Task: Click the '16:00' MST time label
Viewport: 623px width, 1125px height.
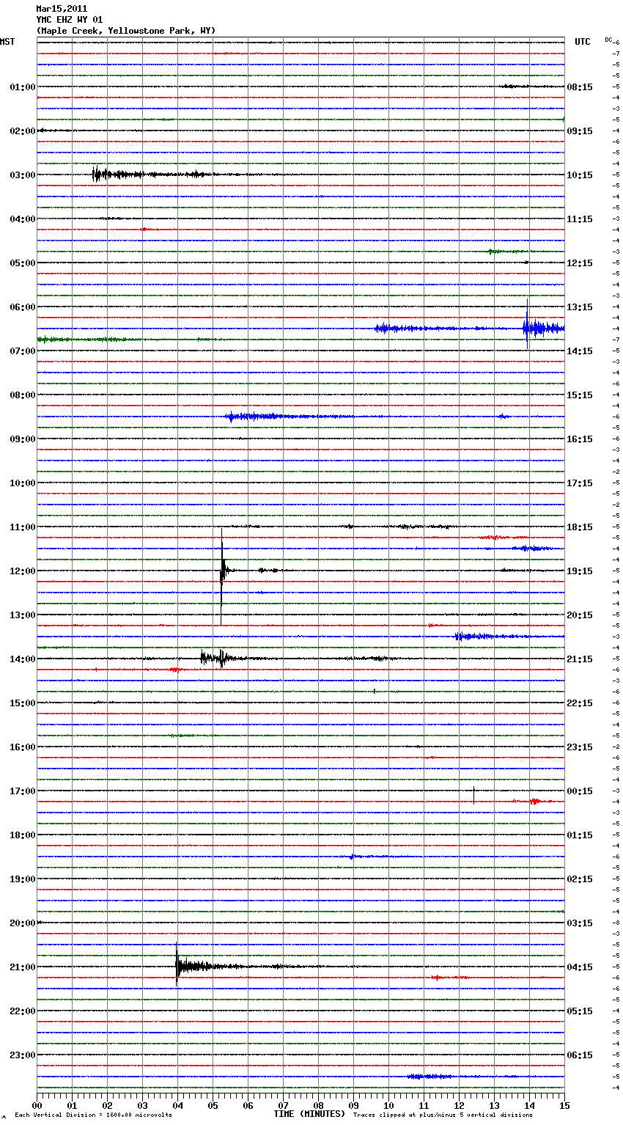Action: point(23,747)
